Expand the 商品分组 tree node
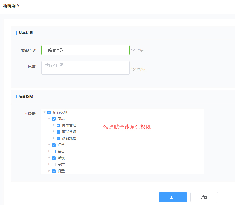The height and width of the screenshot is (205, 235). click(x=54, y=131)
